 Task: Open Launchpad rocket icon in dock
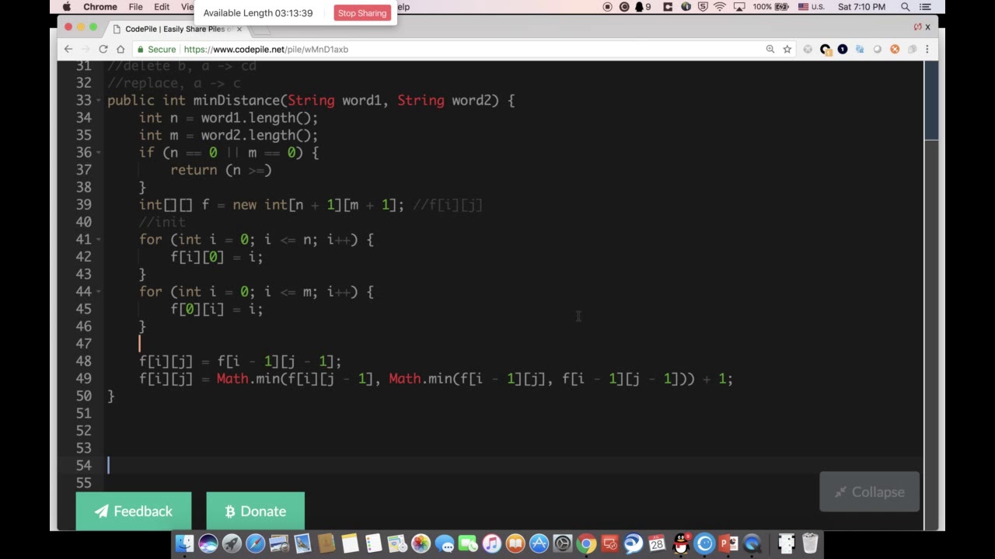[232, 543]
